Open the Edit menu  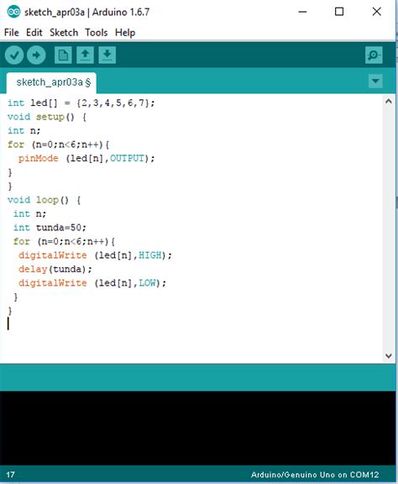[x=34, y=33]
